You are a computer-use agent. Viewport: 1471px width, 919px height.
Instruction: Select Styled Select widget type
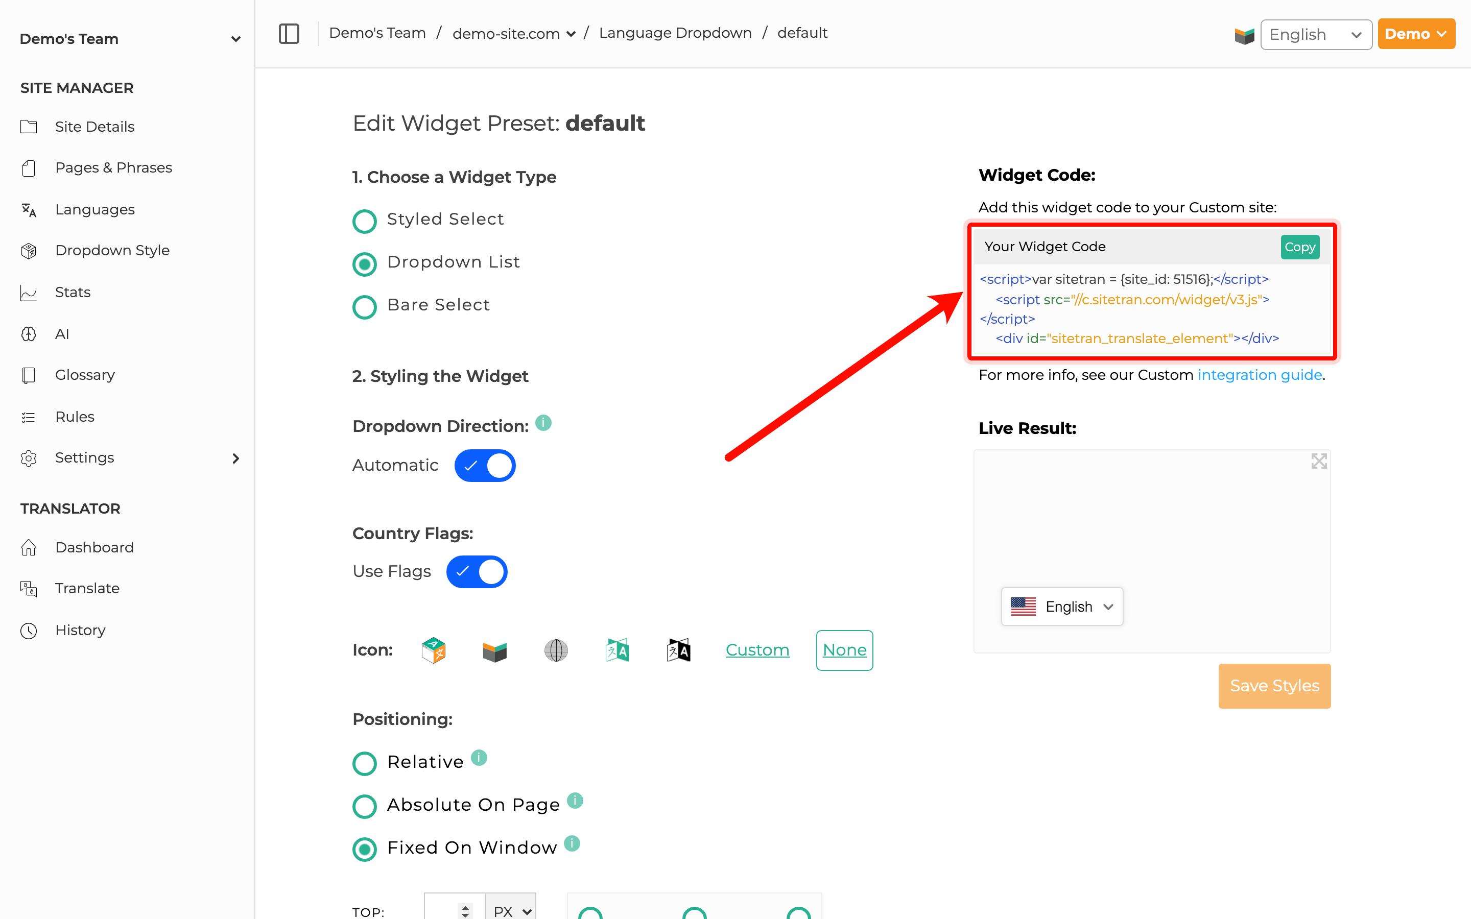[x=365, y=221]
